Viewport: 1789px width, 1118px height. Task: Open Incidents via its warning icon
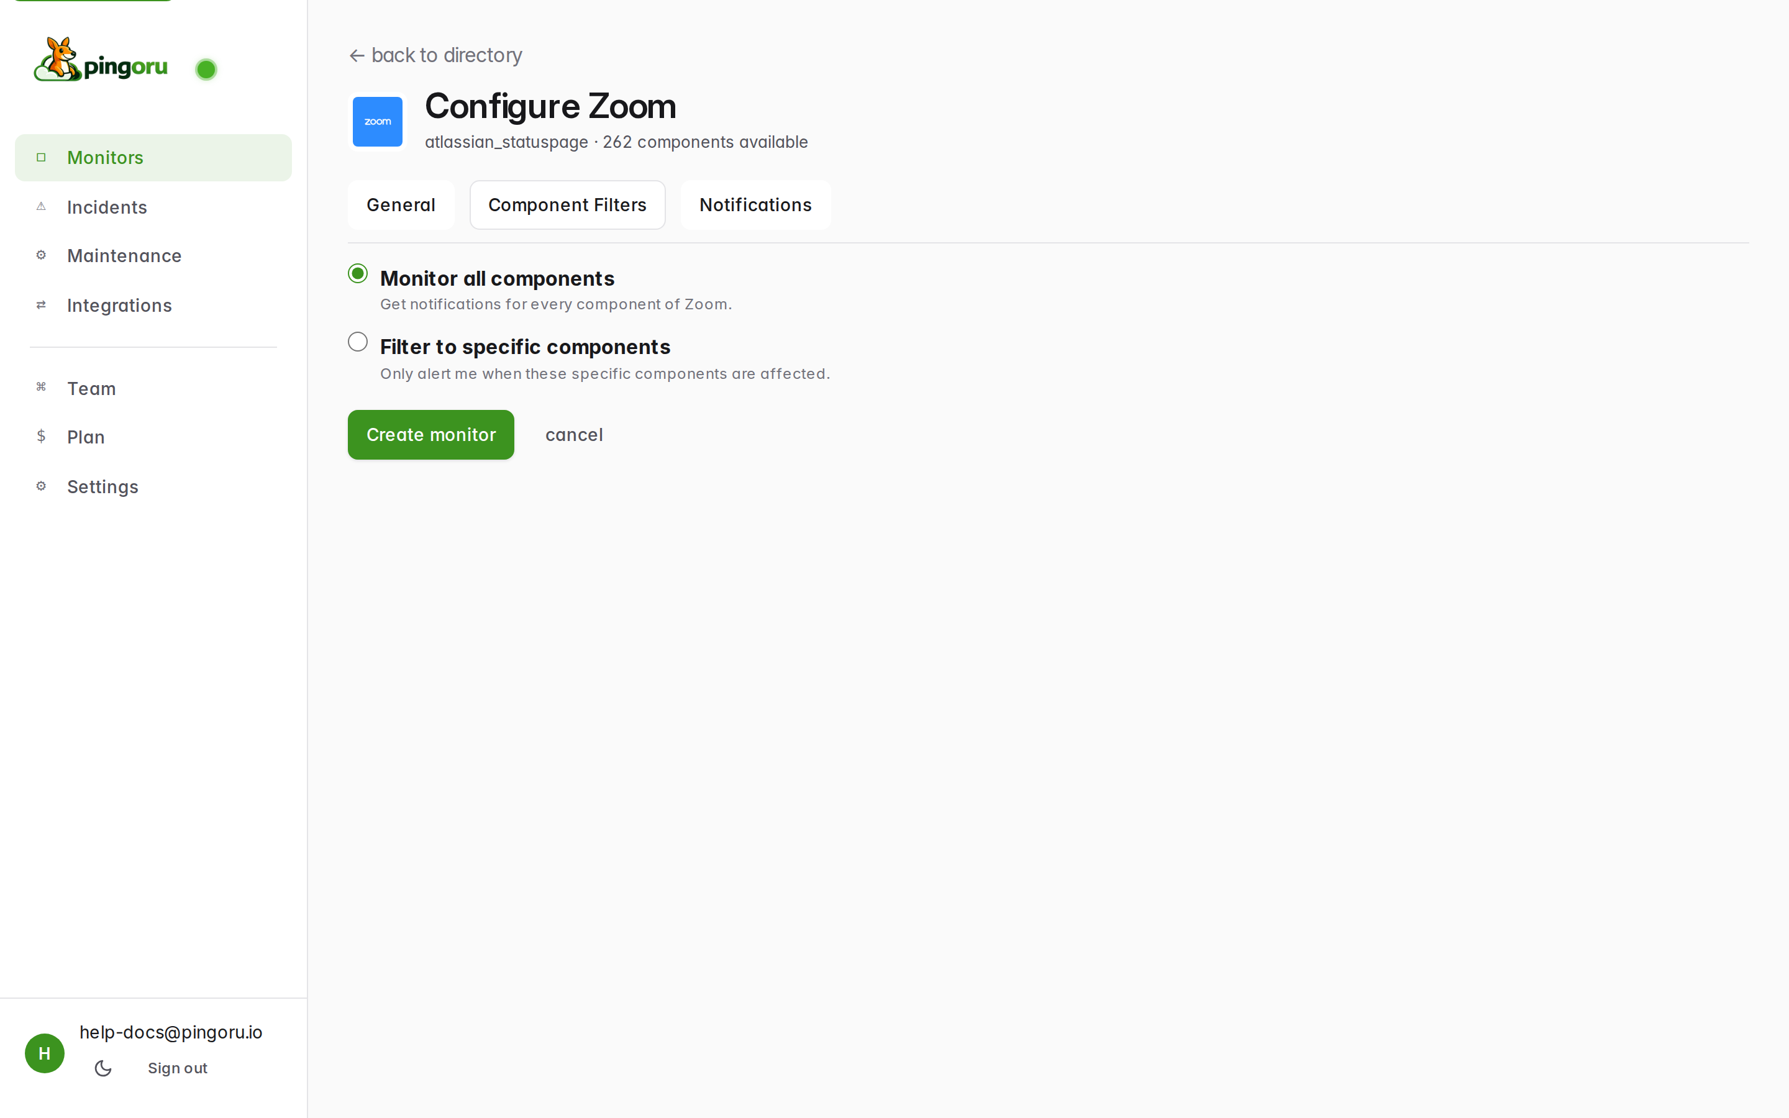click(40, 207)
